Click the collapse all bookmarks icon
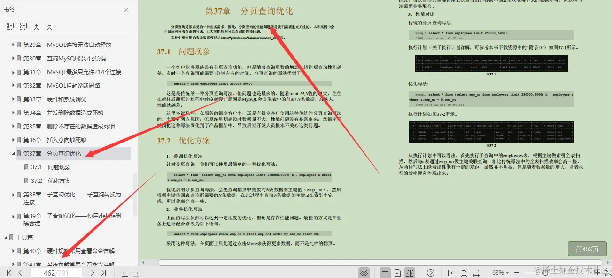Viewport: 612px width, 278px height. [23, 26]
